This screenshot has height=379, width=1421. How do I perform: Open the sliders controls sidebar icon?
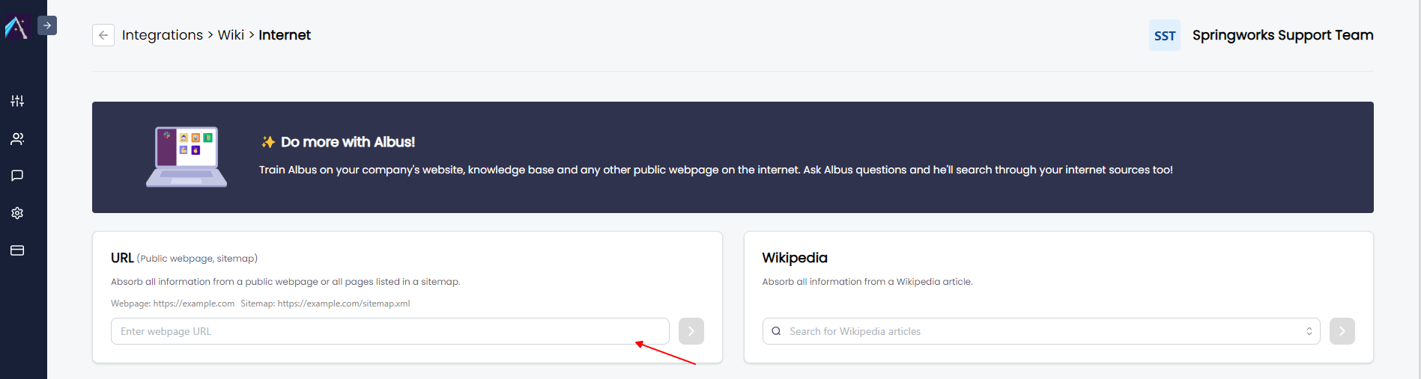tap(17, 101)
